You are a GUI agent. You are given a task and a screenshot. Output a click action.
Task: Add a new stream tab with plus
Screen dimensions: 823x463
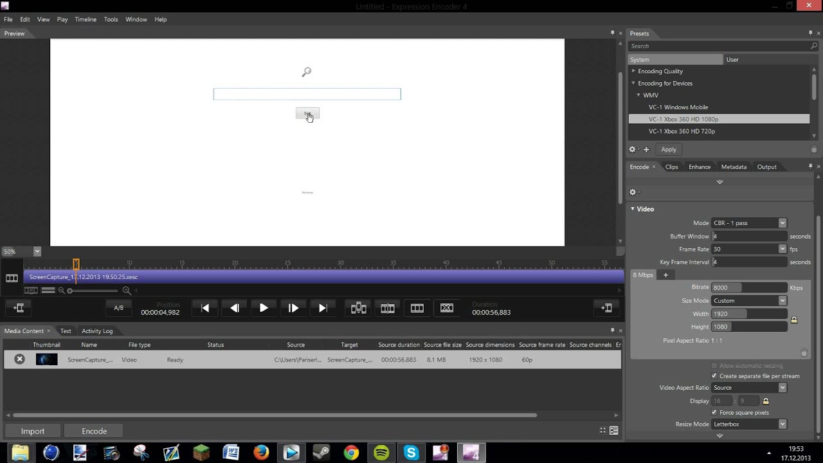point(665,275)
